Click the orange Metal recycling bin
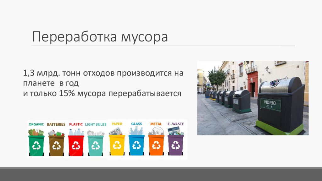 pyautogui.click(x=156, y=145)
